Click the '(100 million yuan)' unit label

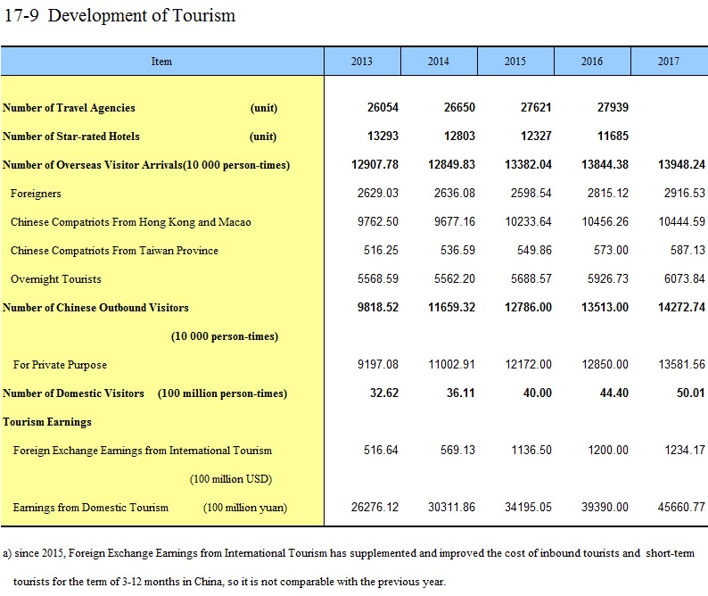tap(245, 508)
